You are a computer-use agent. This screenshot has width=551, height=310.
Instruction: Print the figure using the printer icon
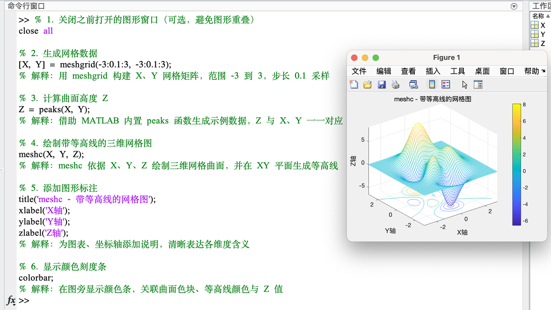(396, 84)
